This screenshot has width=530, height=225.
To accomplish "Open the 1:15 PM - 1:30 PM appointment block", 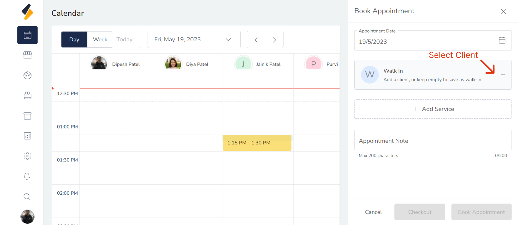I will (x=257, y=143).
